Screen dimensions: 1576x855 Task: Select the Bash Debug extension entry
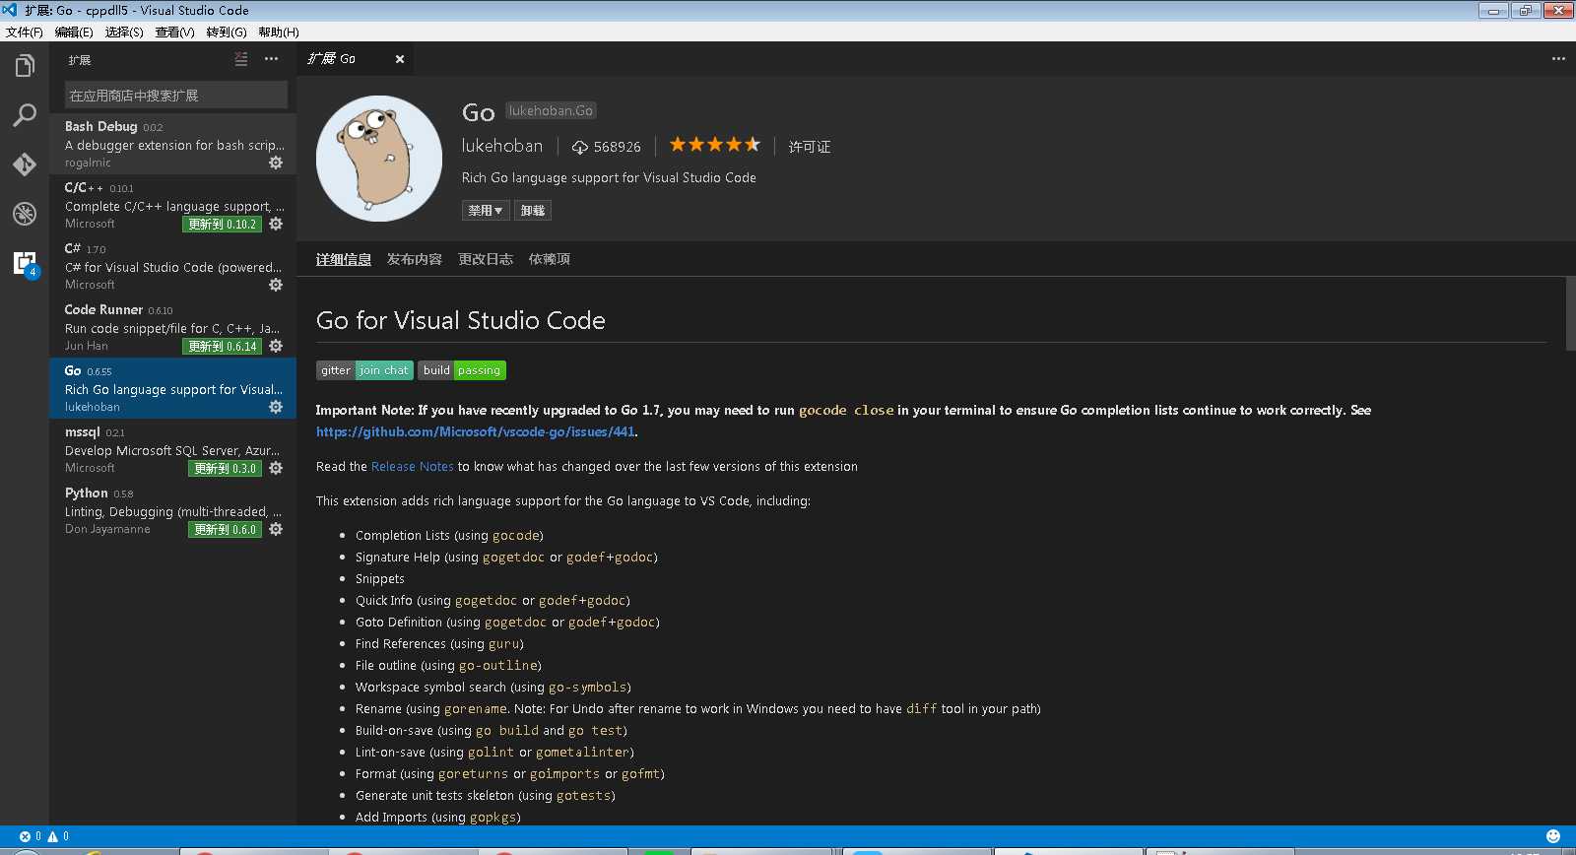[x=173, y=144]
